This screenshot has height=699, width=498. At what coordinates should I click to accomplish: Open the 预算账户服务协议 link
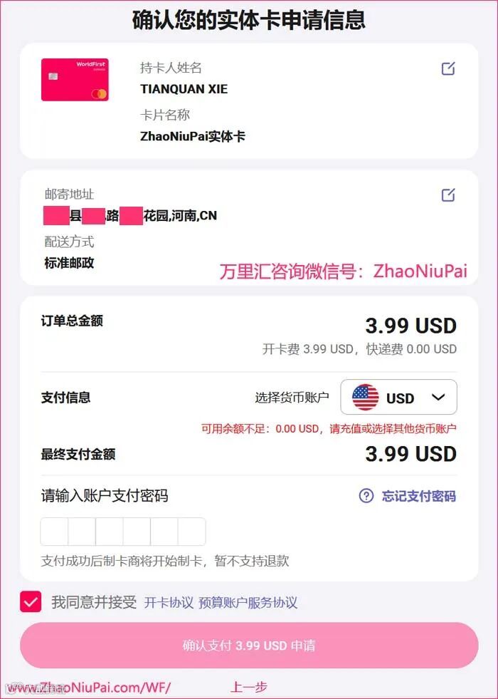point(248,603)
